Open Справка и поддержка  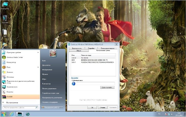click(50, 102)
